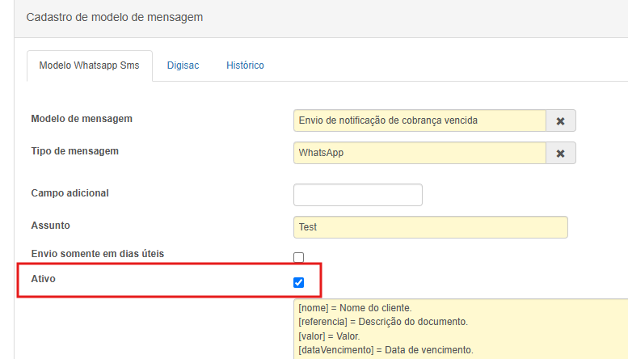This screenshot has width=628, height=359.
Task: Toggle the Ativo checkbox
Action: point(299,282)
